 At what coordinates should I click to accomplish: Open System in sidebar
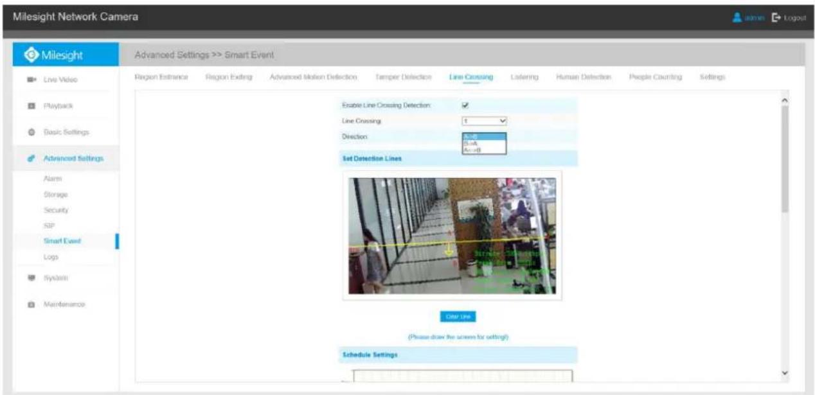tap(56, 279)
